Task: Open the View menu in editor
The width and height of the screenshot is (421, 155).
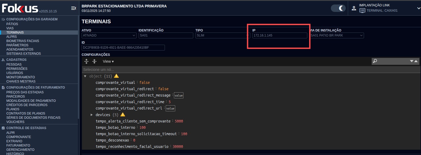Action: (x=108, y=61)
